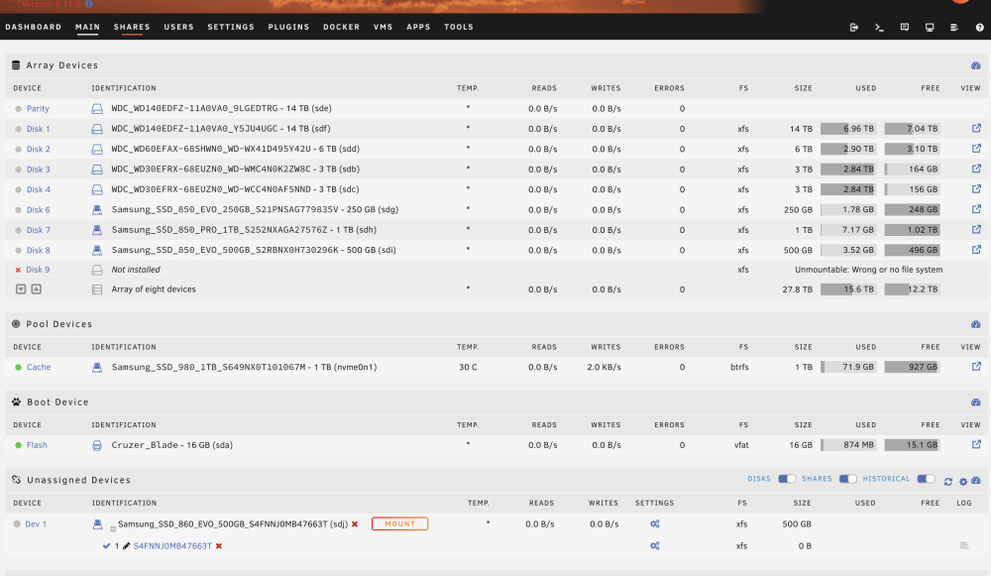The image size is (991, 576).
Task: Click the monitor info icon in the top bar
Action: (930, 27)
